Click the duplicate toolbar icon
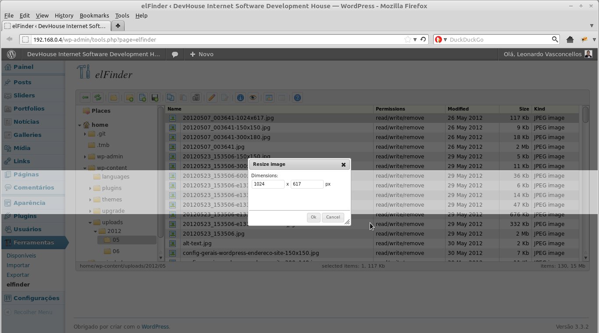 (x=196, y=98)
